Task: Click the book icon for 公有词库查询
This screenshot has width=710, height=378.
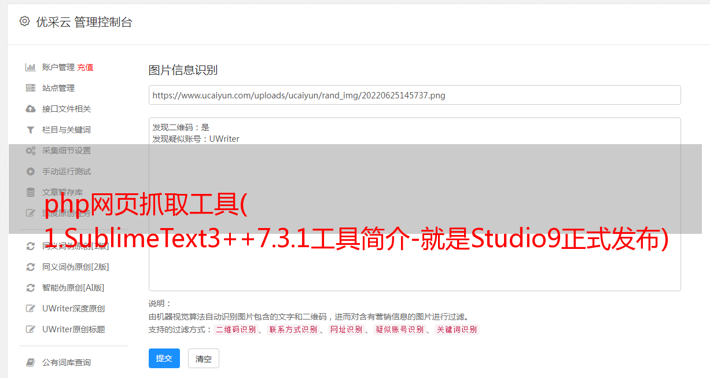Action: [31, 362]
